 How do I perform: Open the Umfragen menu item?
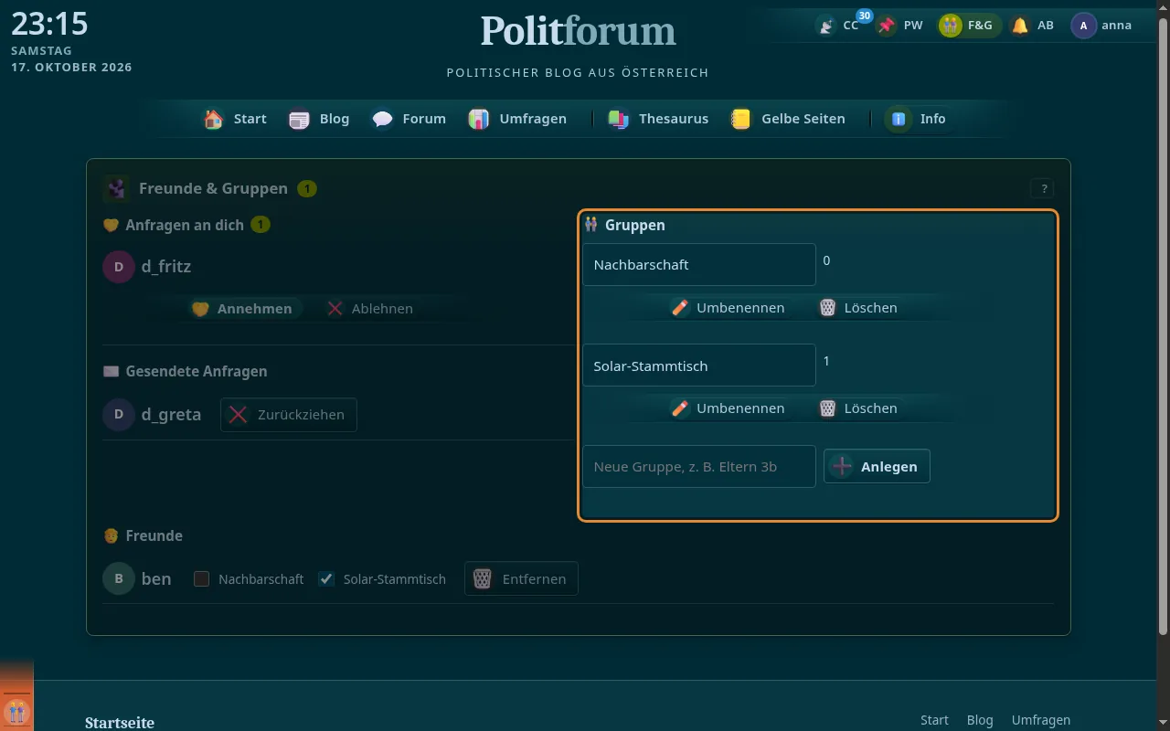518,119
